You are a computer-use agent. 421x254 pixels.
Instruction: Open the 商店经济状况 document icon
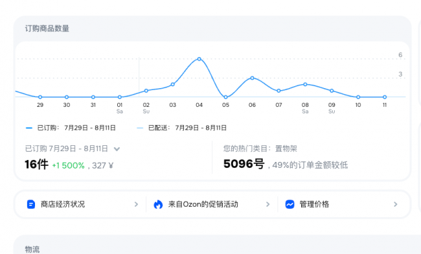point(31,204)
